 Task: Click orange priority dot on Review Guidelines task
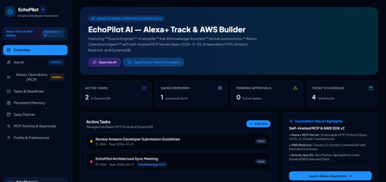pos(91,141)
